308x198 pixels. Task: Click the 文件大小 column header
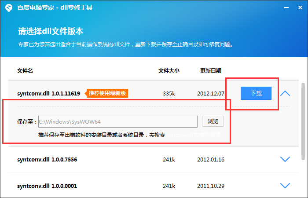169,71
